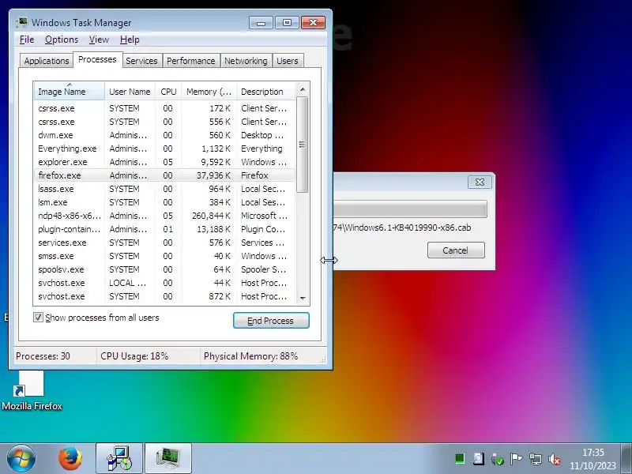Viewport: 632px width, 474px height.
Task: Click the Show Desktop strip on taskbar
Action: pos(626,459)
